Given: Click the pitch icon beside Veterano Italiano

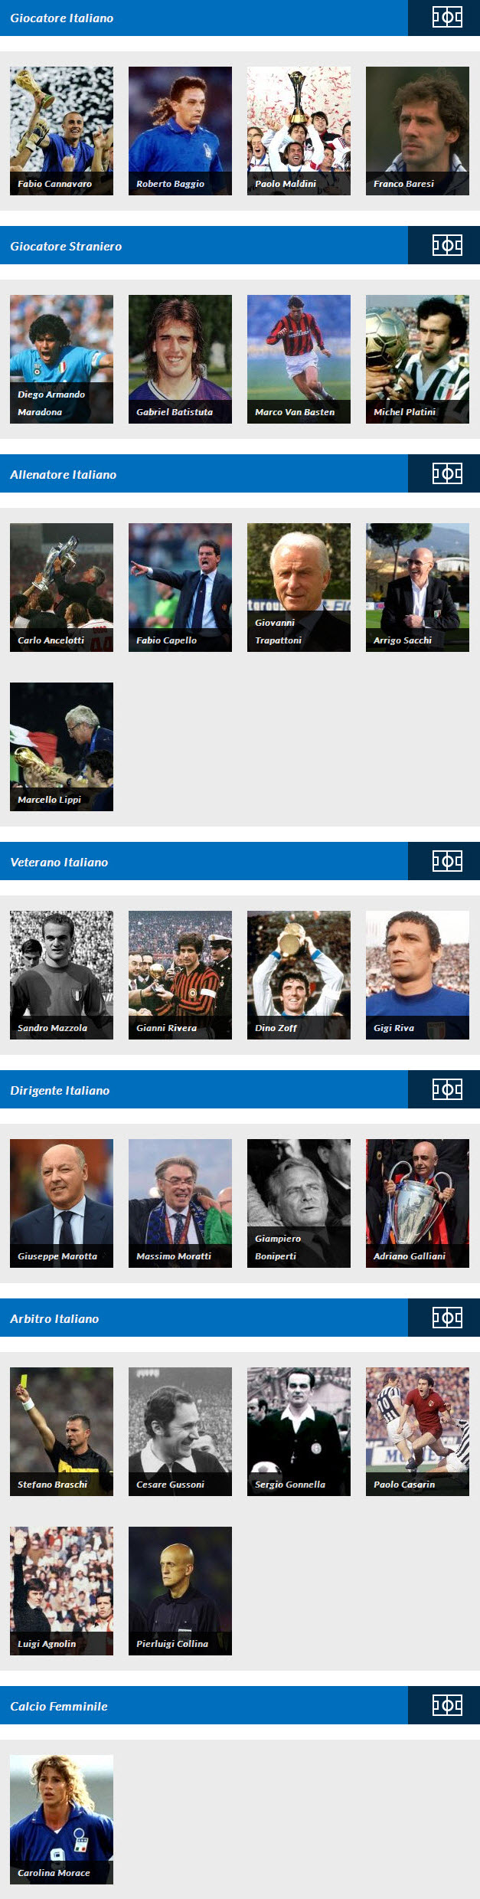Looking at the screenshot, I should [x=447, y=861].
